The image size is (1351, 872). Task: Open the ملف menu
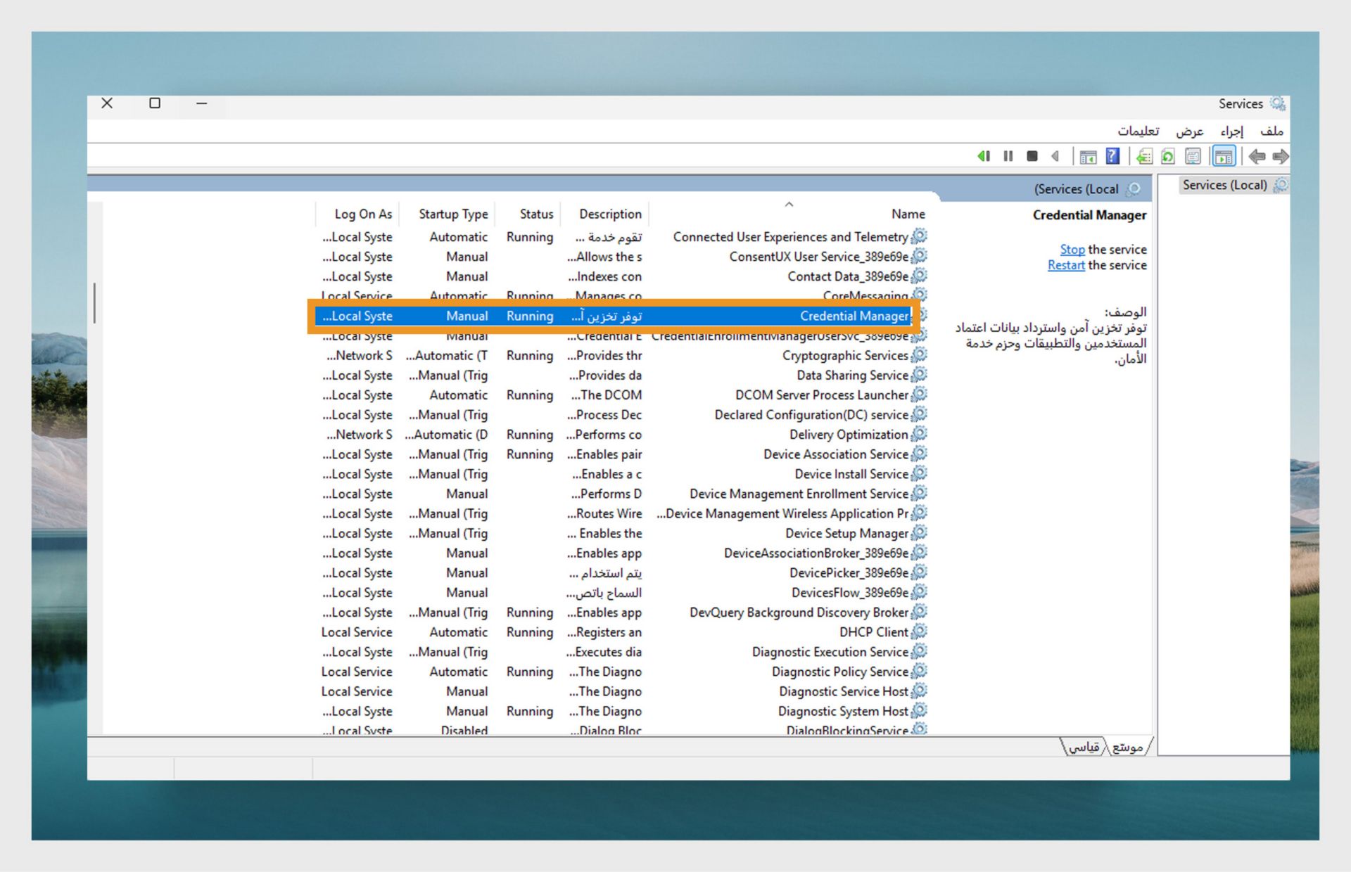pyautogui.click(x=1271, y=131)
